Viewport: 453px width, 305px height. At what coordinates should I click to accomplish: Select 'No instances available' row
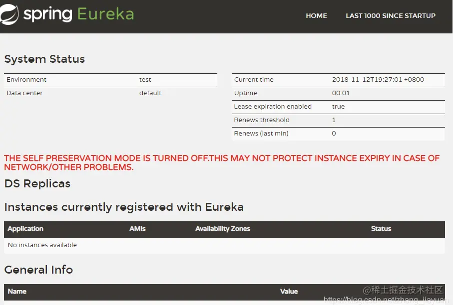point(224,245)
